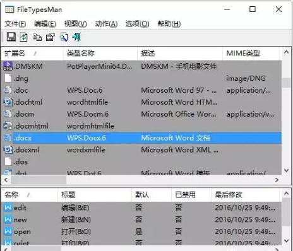Select the .DMSKM extension row
The width and height of the screenshot is (293, 251).
pyautogui.click(x=141, y=66)
